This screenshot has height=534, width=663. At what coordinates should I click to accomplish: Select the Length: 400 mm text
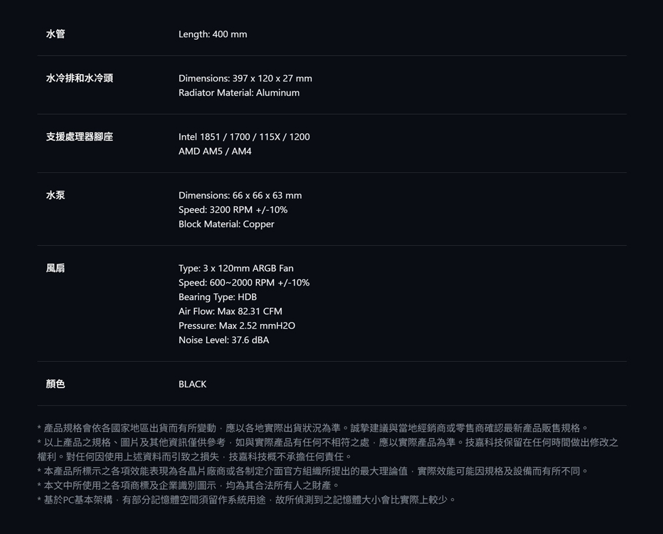(213, 34)
